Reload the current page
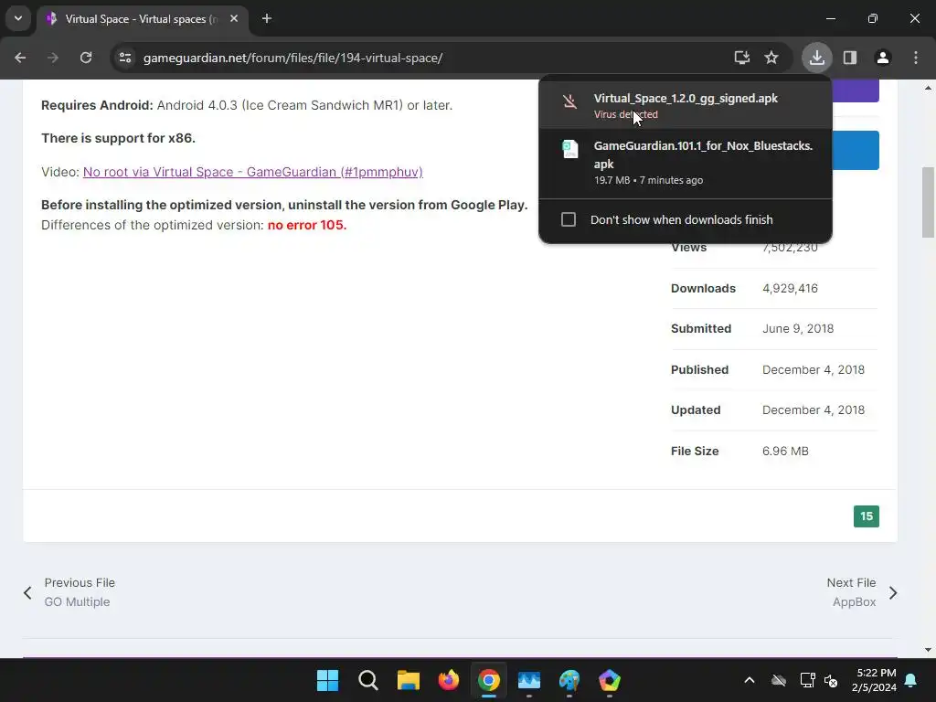The height and width of the screenshot is (702, 936). [x=86, y=58]
